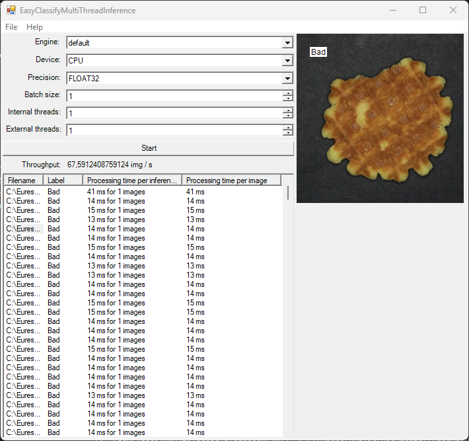Click the waffle preview image

click(x=380, y=119)
